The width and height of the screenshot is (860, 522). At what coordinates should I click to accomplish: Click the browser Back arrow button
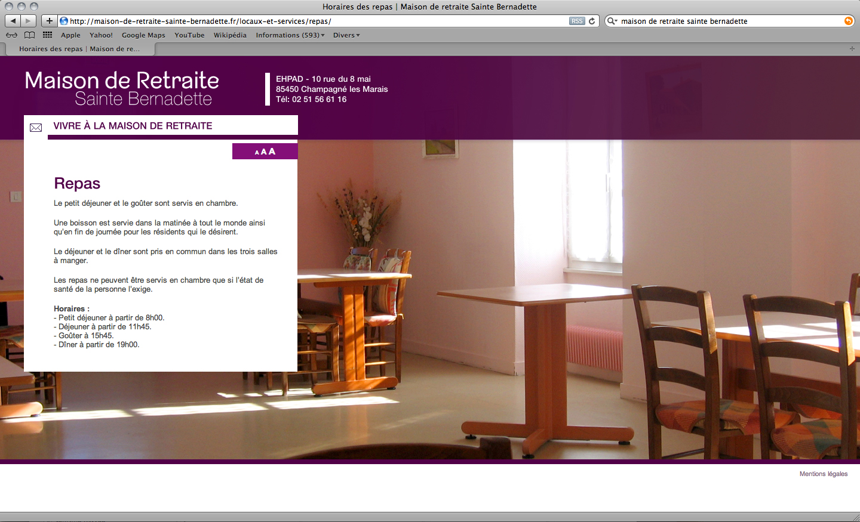coord(13,21)
